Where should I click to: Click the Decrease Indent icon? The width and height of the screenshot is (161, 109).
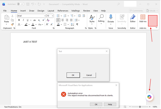click(x=79, y=16)
